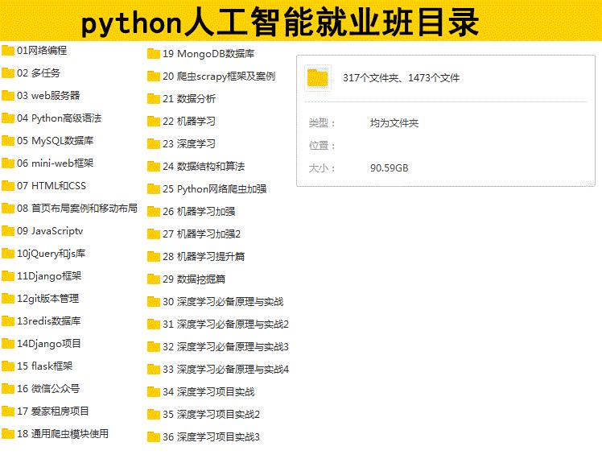602x459 pixels.
Task: Open folder icon for 26 机器学习加强
Action: tap(154, 212)
